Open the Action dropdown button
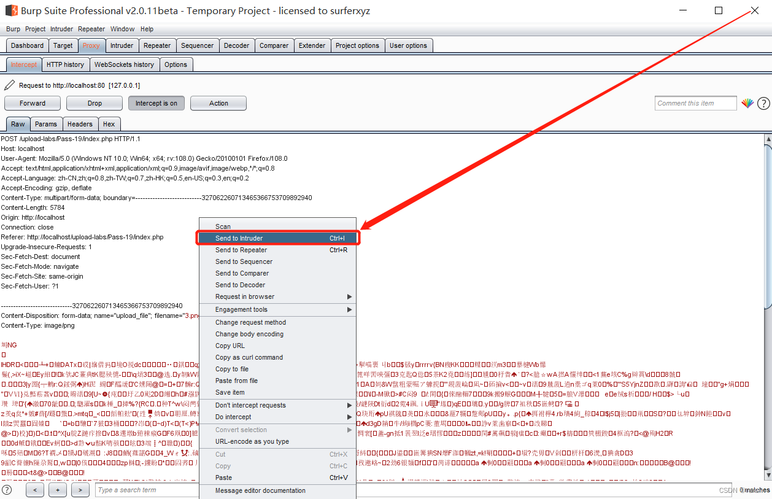The height and width of the screenshot is (499, 772). click(x=218, y=103)
